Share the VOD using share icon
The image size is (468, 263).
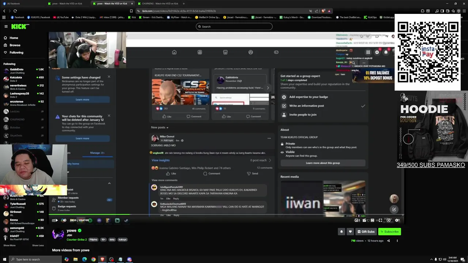coord(388,241)
